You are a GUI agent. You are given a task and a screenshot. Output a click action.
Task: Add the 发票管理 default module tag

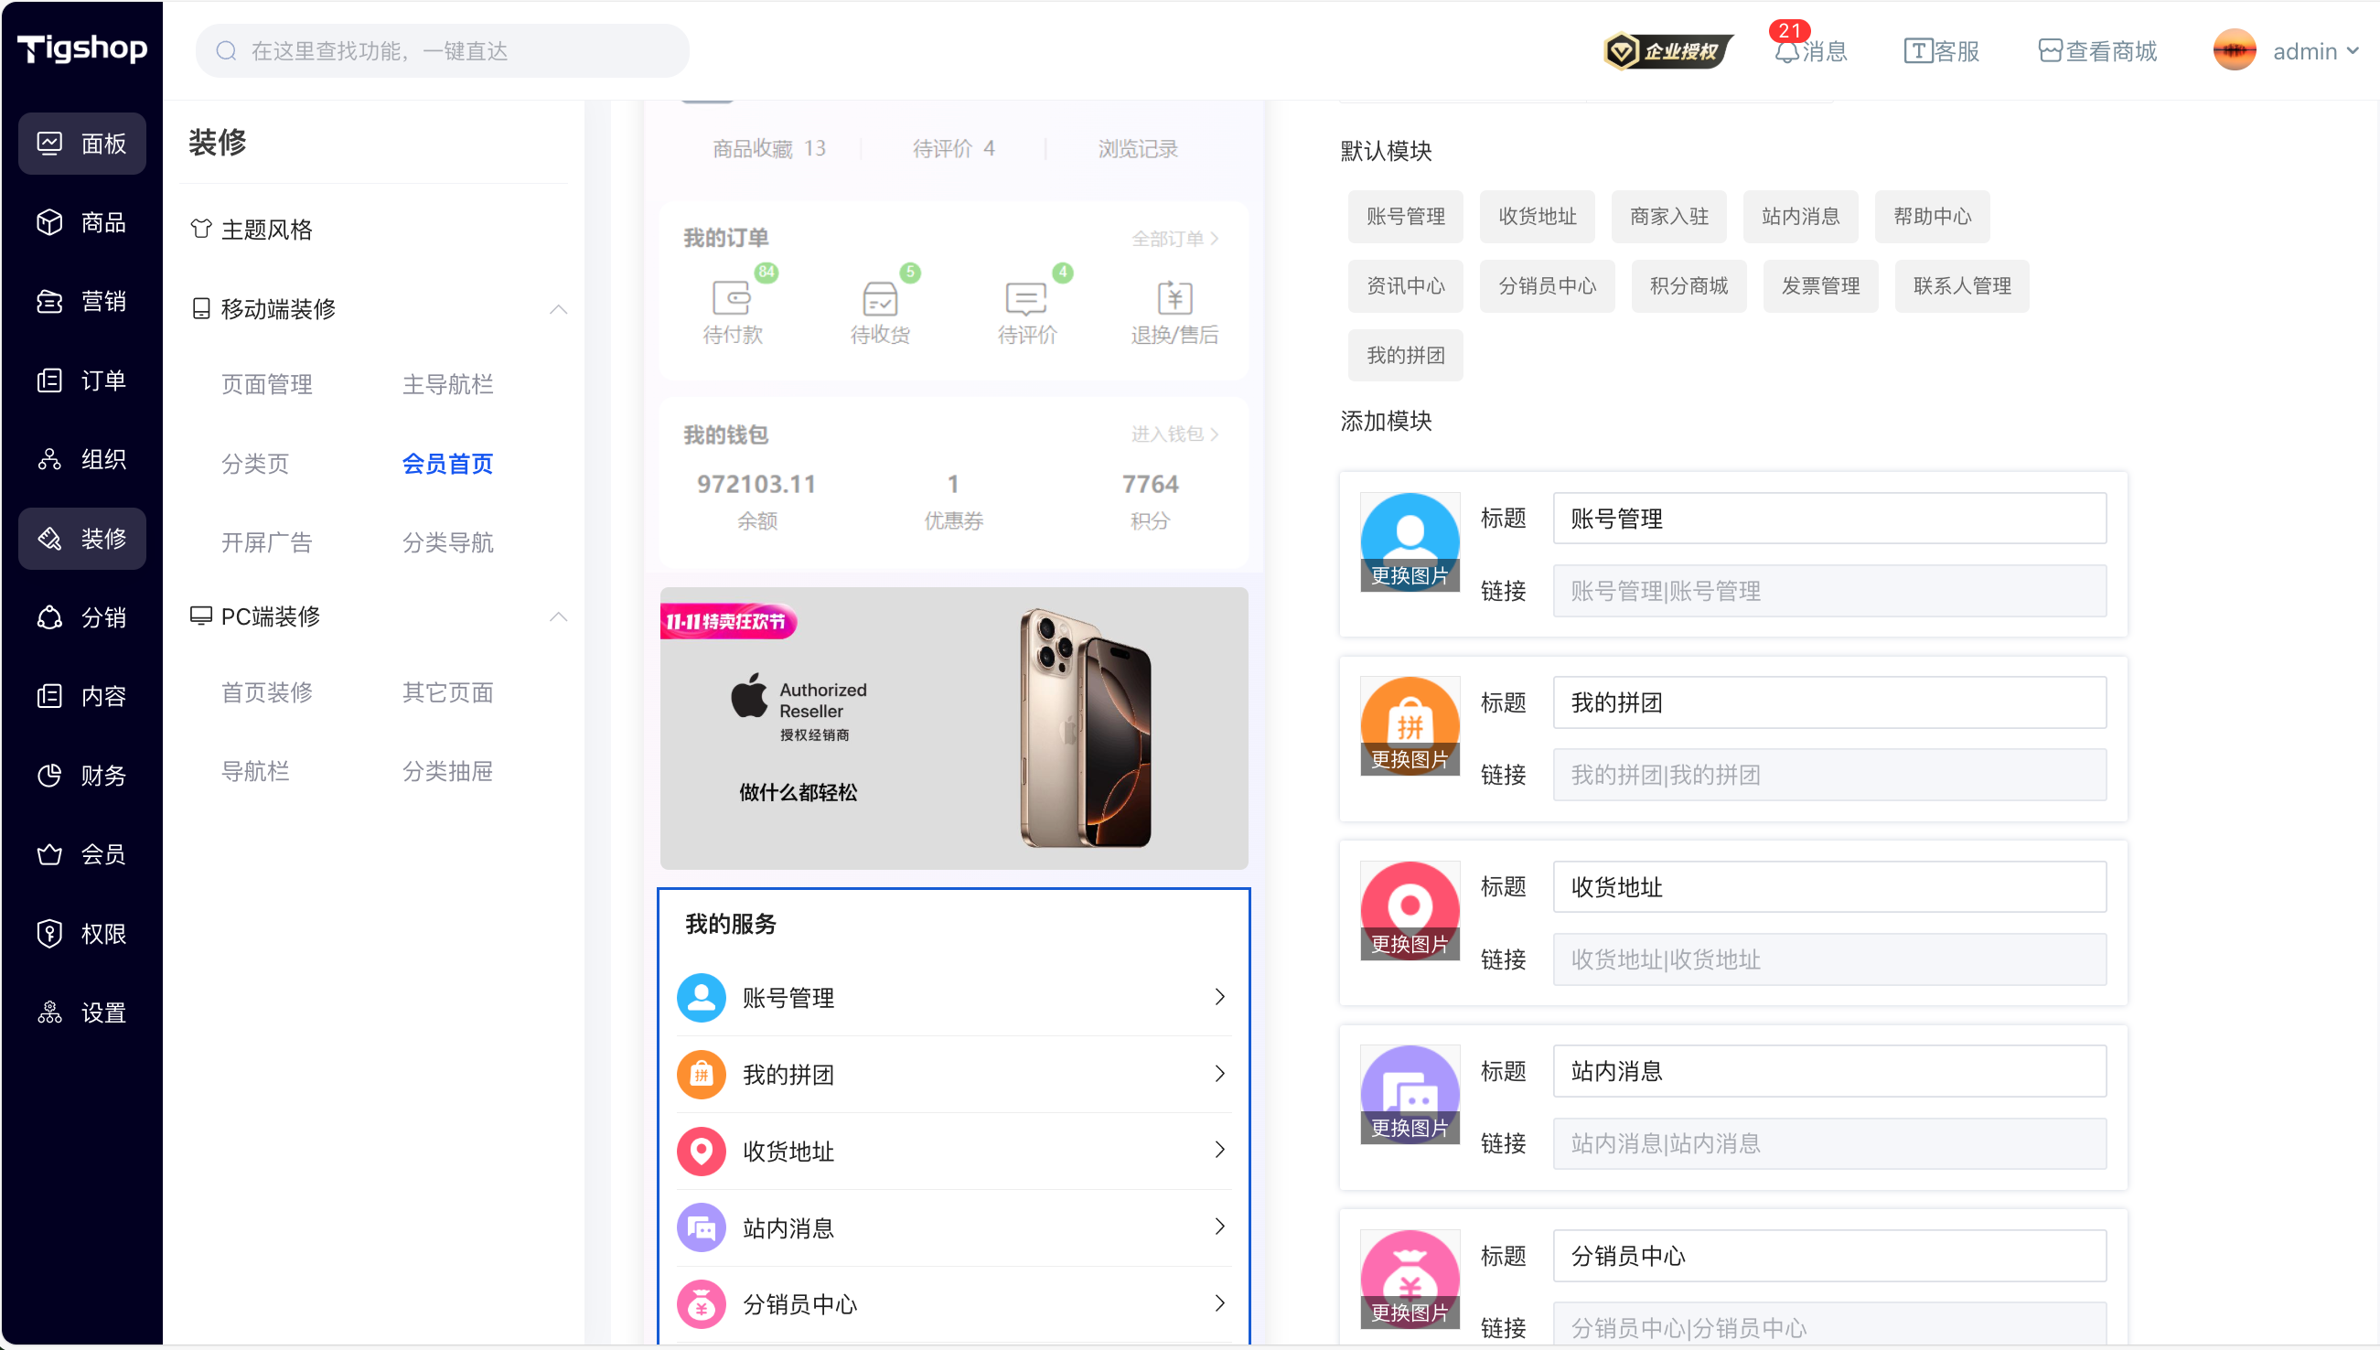point(1821,285)
